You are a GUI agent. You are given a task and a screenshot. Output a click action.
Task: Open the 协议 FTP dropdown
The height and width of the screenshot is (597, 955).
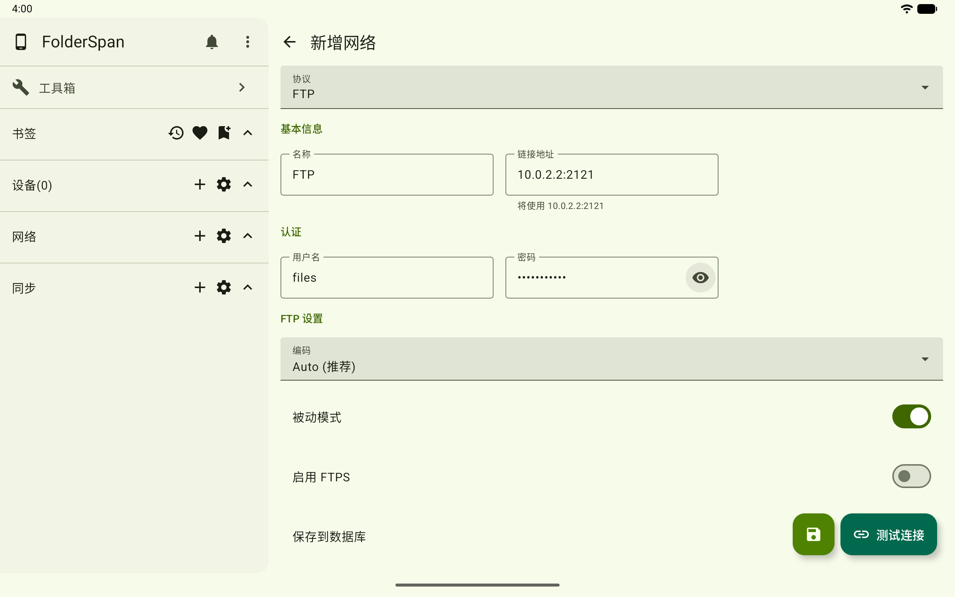pos(612,87)
